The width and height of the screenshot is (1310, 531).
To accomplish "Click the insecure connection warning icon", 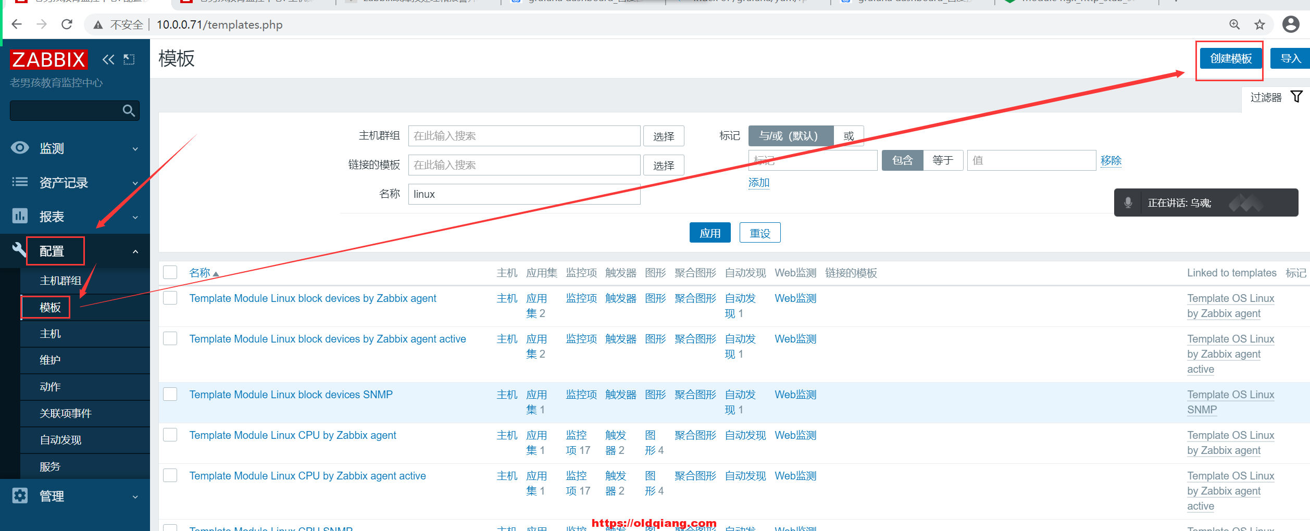I will pos(98,24).
